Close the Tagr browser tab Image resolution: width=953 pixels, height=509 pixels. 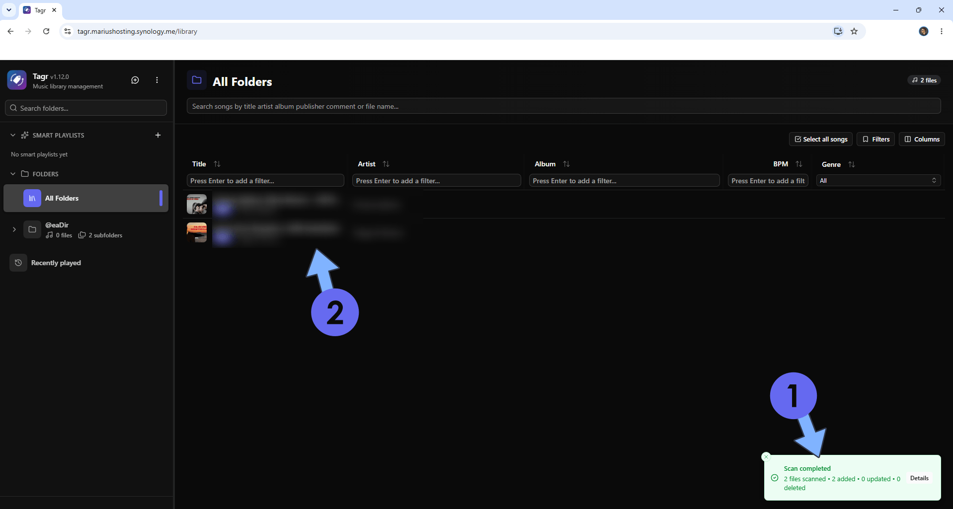(54, 10)
